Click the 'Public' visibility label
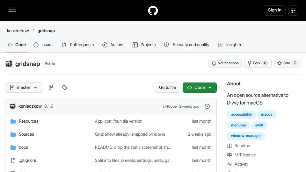 (50, 64)
